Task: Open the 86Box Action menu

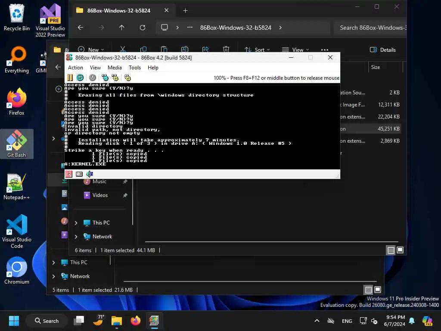Action: pyautogui.click(x=75, y=68)
